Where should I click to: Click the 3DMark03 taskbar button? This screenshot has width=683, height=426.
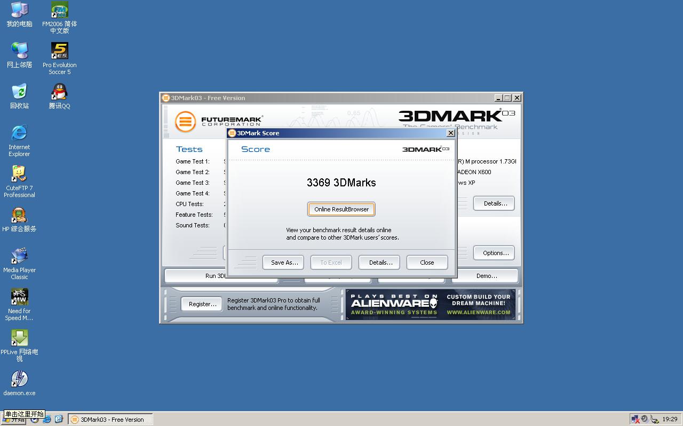[111, 420]
